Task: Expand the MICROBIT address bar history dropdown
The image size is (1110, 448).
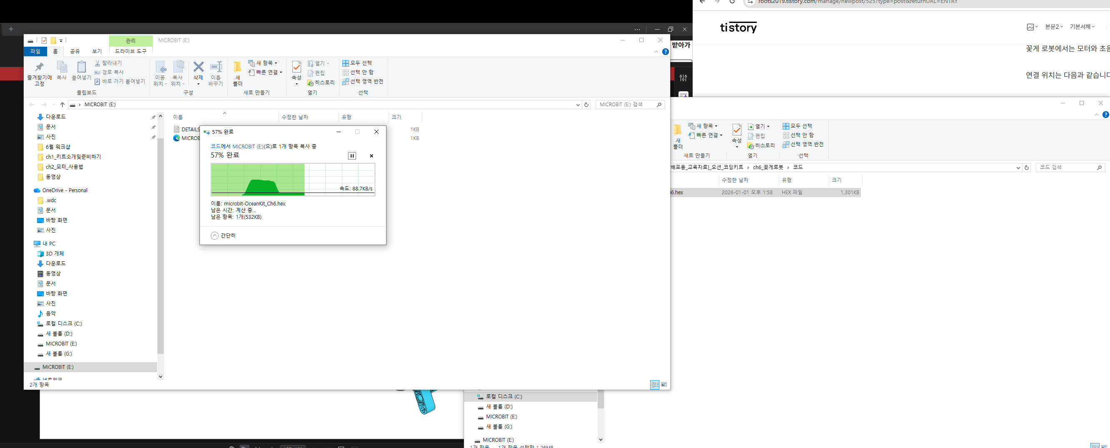Action: (x=577, y=104)
